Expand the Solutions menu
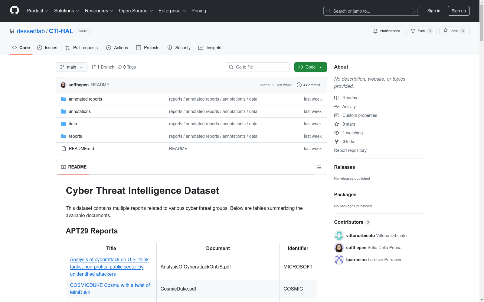 coord(67,11)
